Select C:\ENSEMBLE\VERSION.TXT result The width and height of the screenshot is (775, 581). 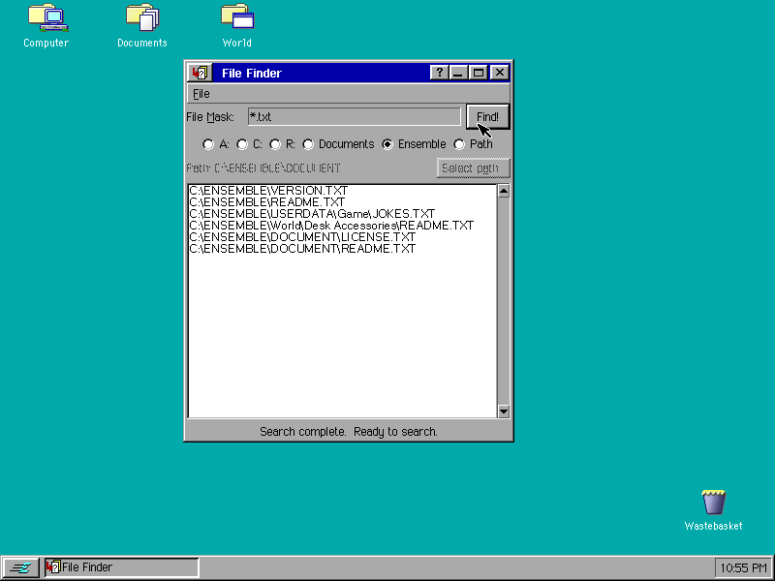[268, 191]
